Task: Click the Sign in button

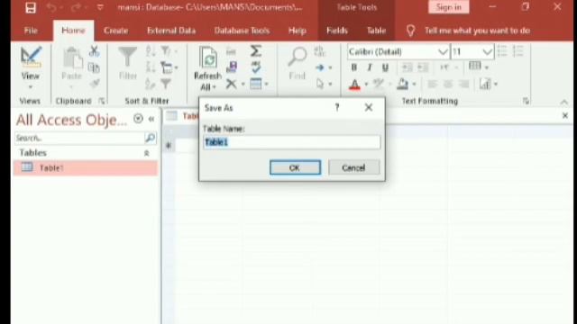Action: coord(449,7)
